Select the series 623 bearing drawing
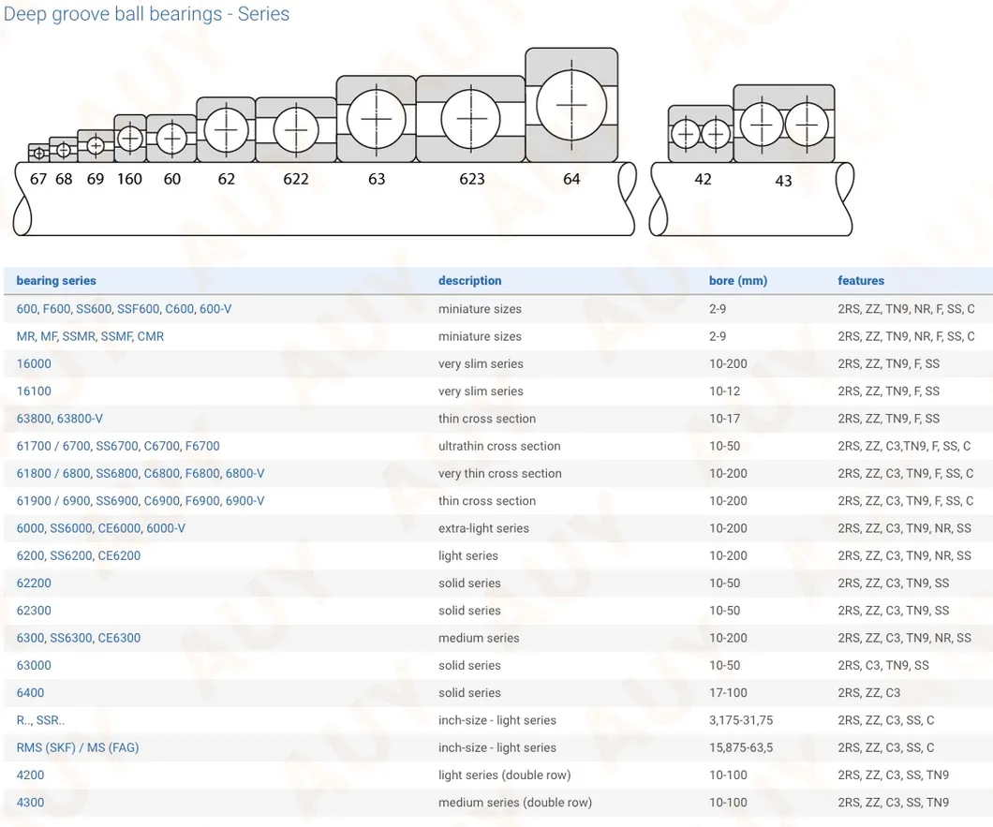993x827 pixels. pyautogui.click(x=470, y=120)
